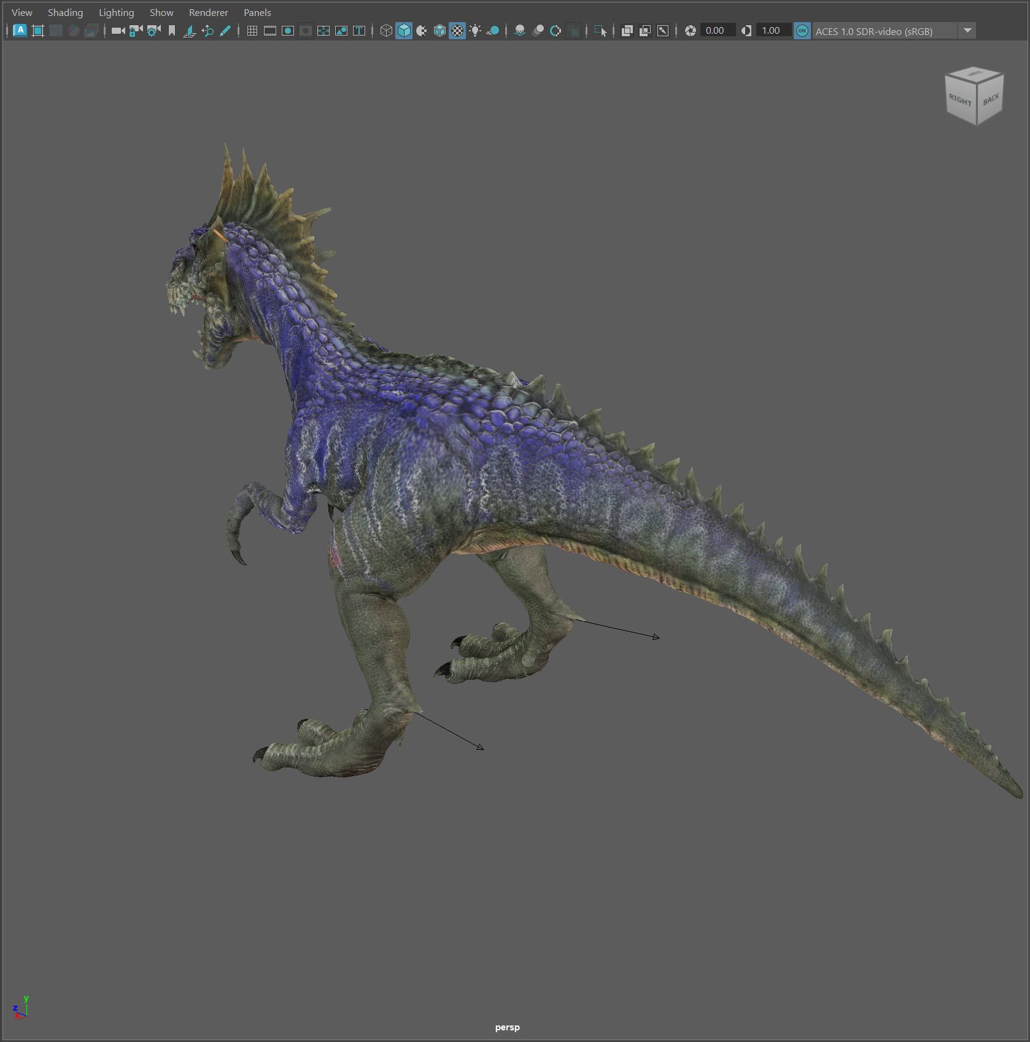Image resolution: width=1030 pixels, height=1042 pixels.
Task: Toggle the Arnold viewport 'A' icon
Action: [x=20, y=31]
